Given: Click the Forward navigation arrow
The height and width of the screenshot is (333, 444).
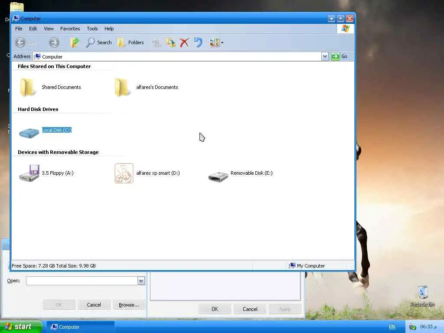Looking at the screenshot, I should tap(54, 42).
